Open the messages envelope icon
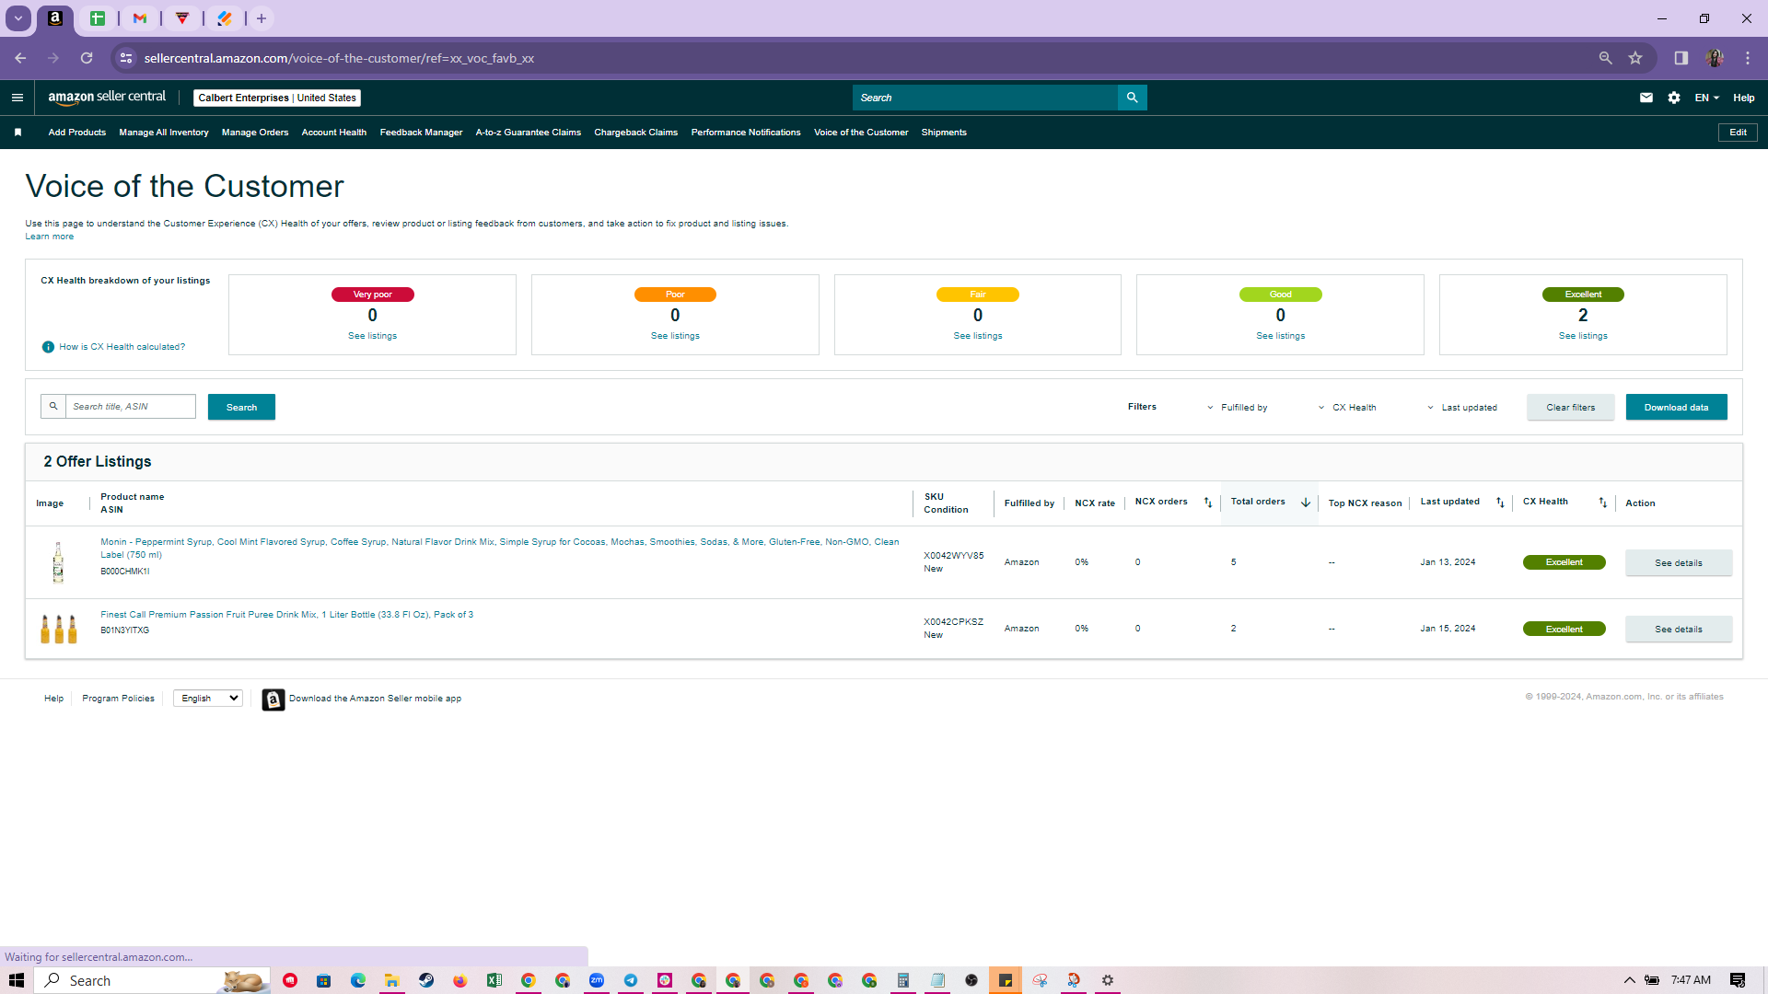The height and width of the screenshot is (994, 1768). pos(1646,98)
